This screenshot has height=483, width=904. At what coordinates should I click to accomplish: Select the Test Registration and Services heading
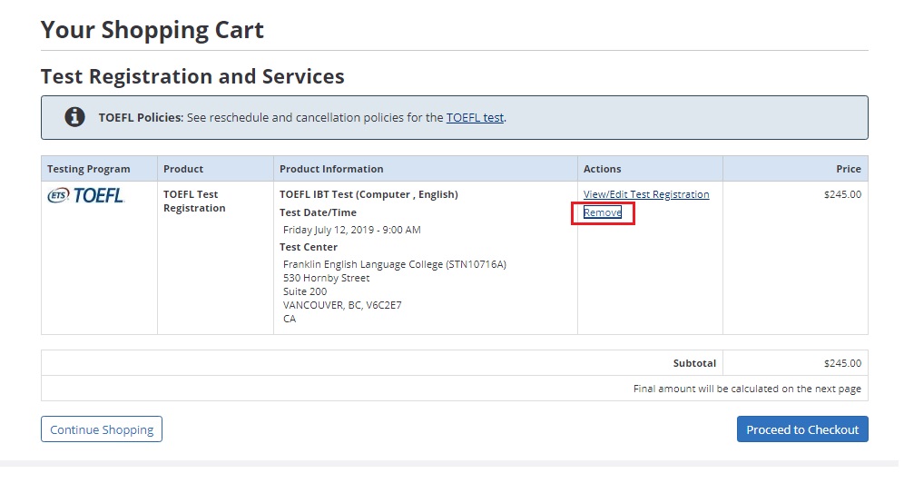[x=192, y=76]
